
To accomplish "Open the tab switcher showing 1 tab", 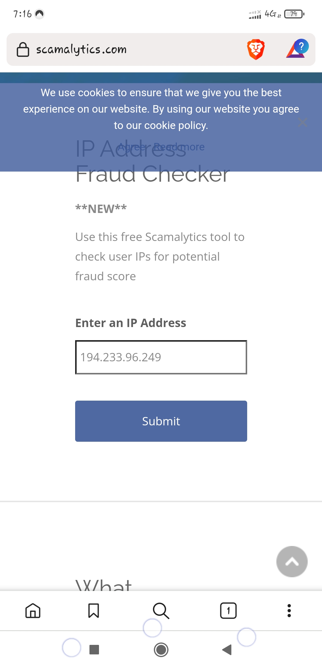I will [228, 611].
